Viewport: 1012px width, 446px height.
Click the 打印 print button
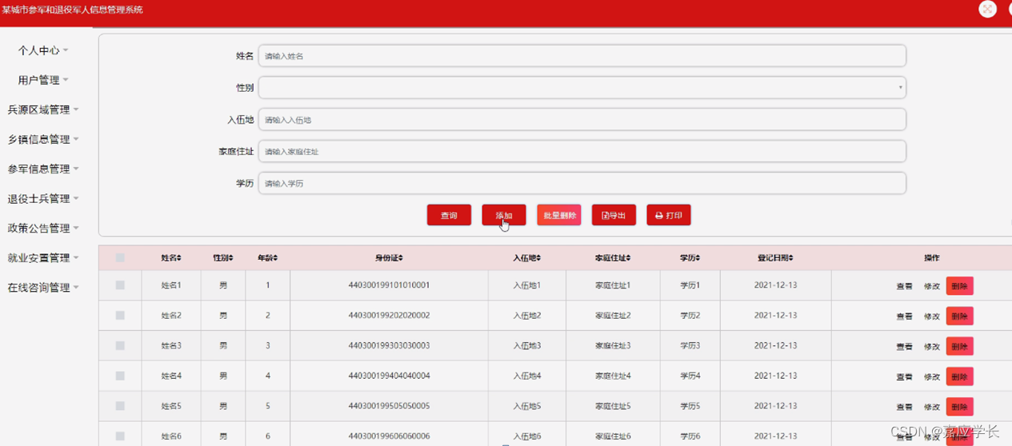click(x=668, y=215)
